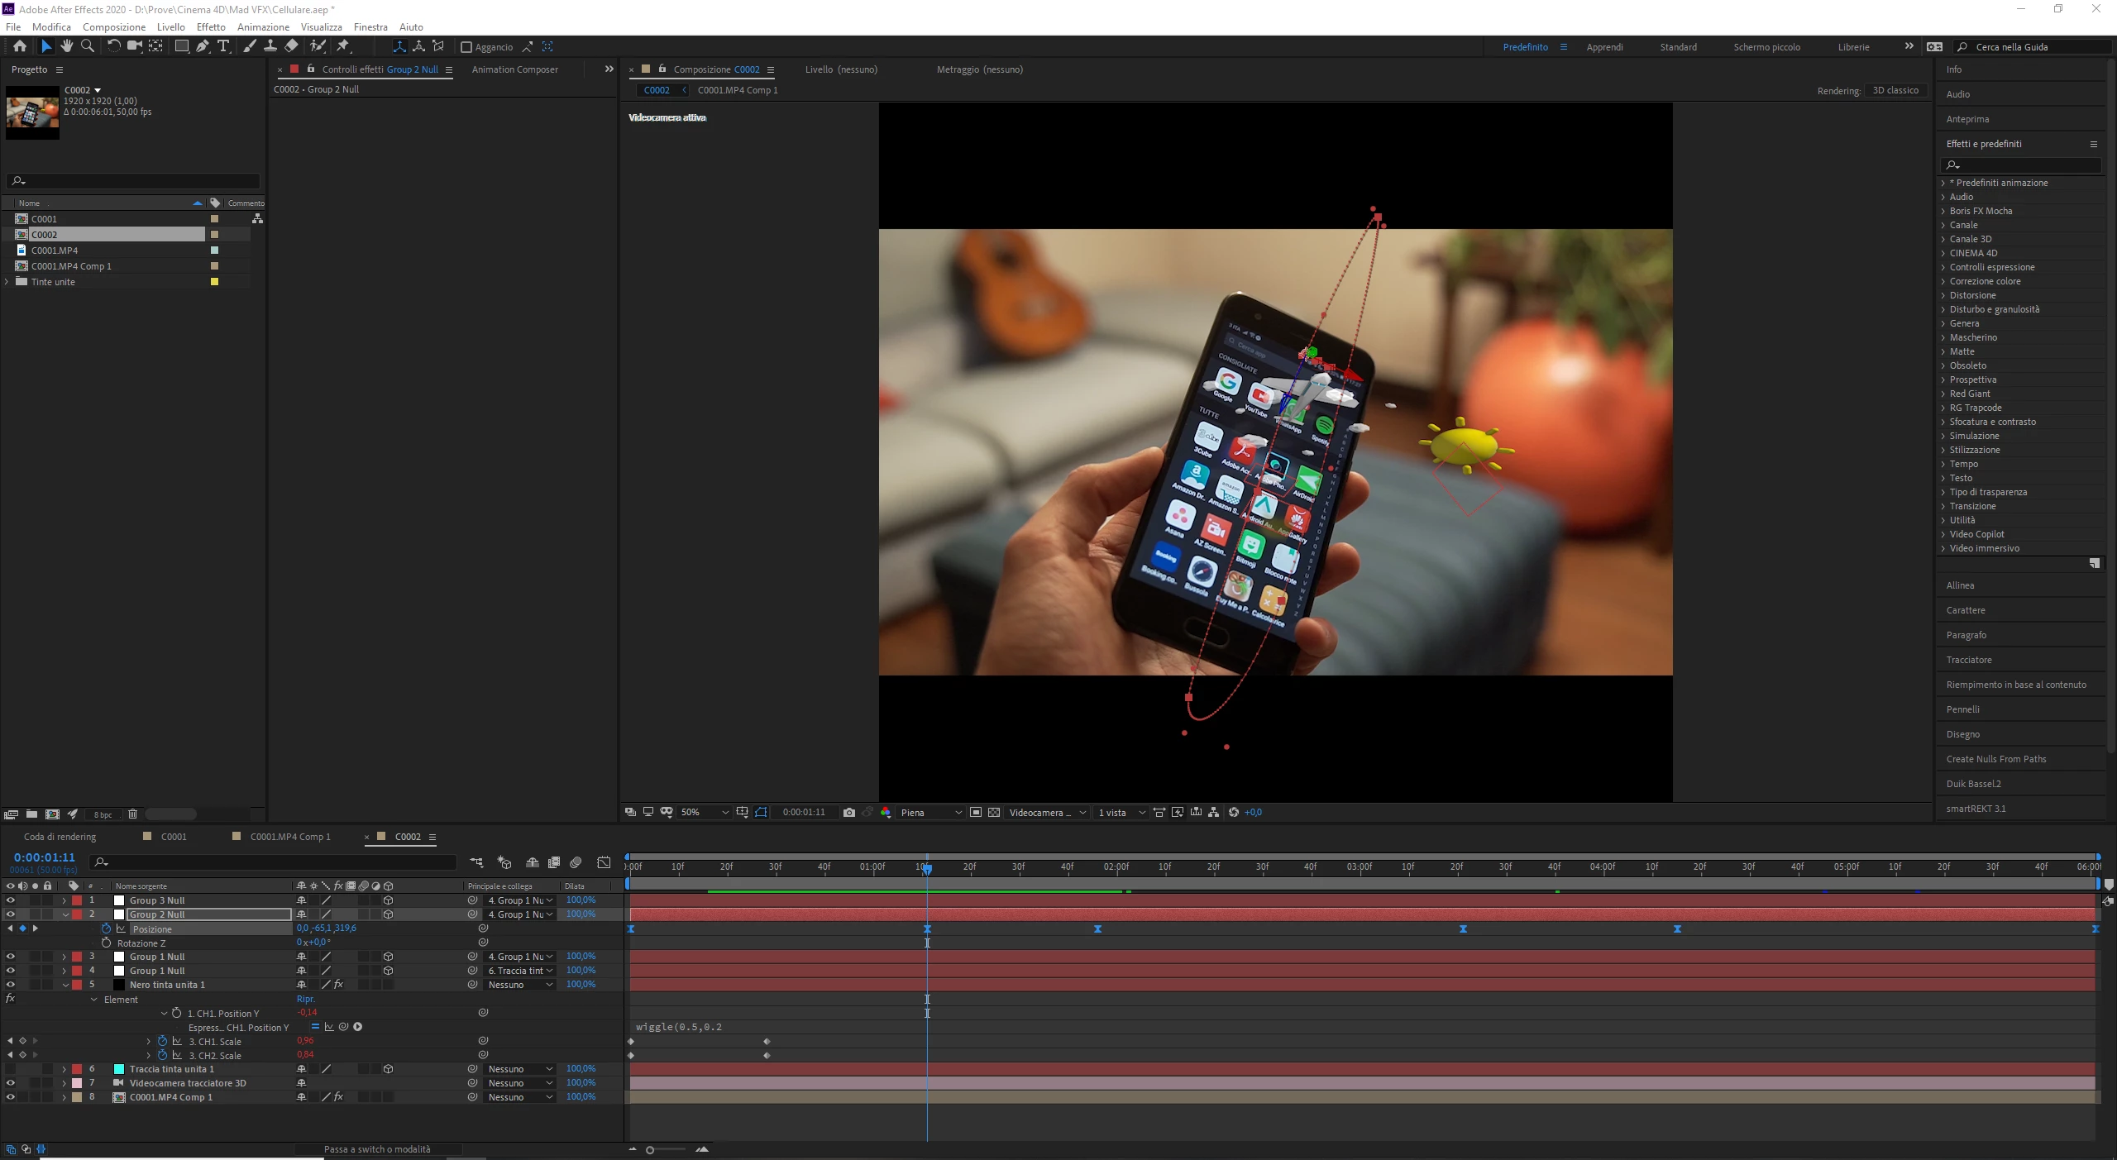Choose the horizontal Type tool
Screen dimensions: 2117x1160
point(223,46)
